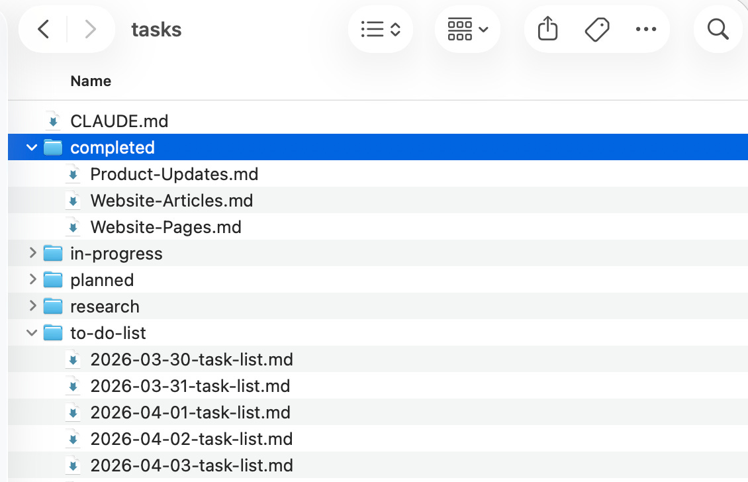Click the 2026-03-30-task-list.md file icon

[73, 360]
